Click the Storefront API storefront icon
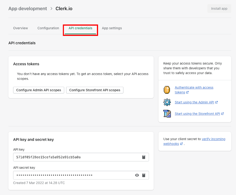236x195 pixels. [167, 113]
